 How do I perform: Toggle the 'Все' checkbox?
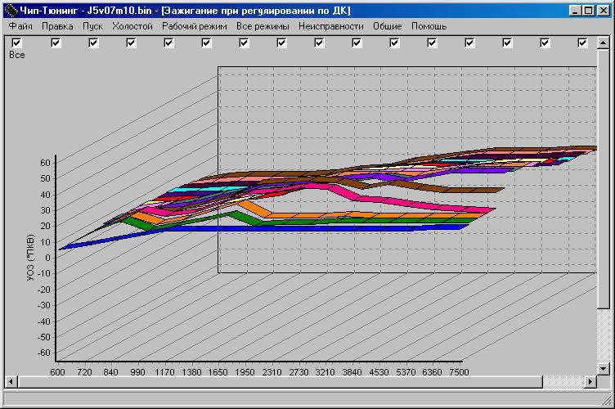(x=16, y=43)
